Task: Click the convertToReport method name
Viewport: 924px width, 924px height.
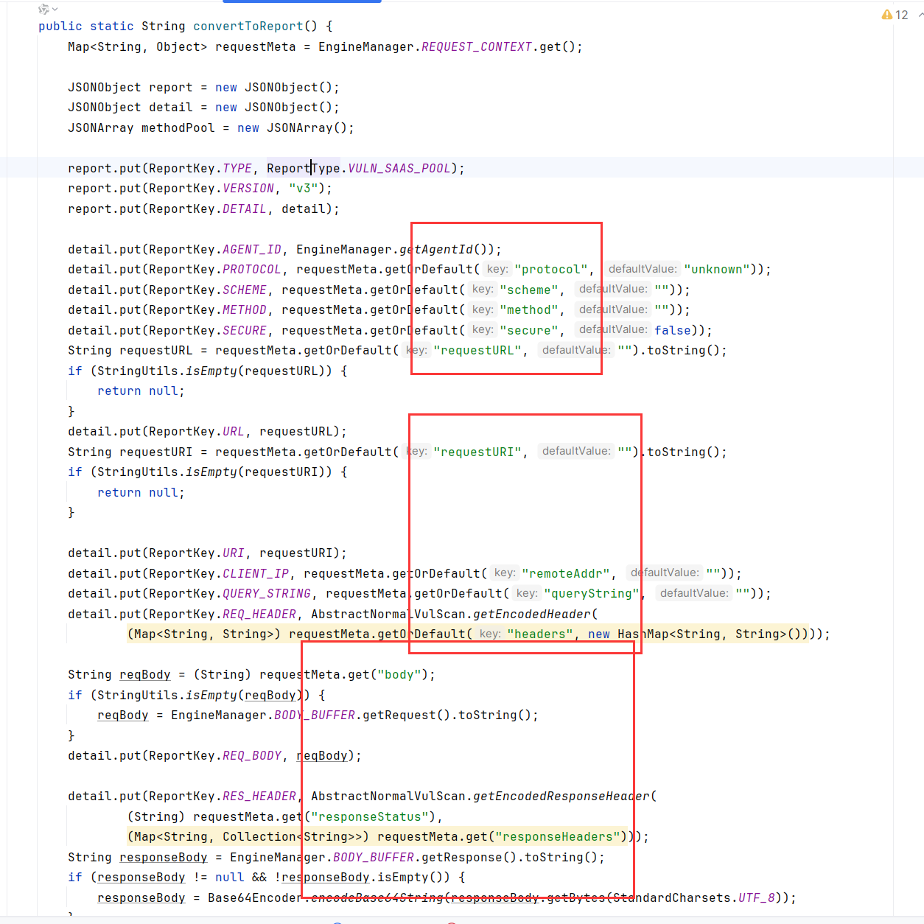Action: point(248,27)
